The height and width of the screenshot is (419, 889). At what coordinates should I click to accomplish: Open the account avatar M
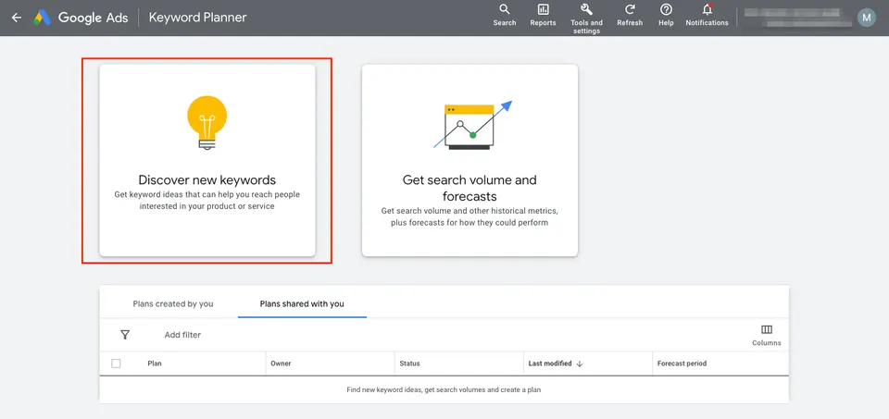(867, 18)
